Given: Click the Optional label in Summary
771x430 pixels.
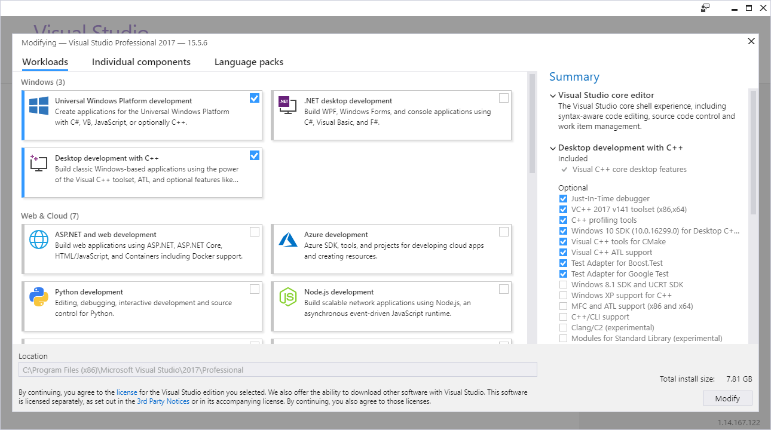Looking at the screenshot, I should coord(573,188).
